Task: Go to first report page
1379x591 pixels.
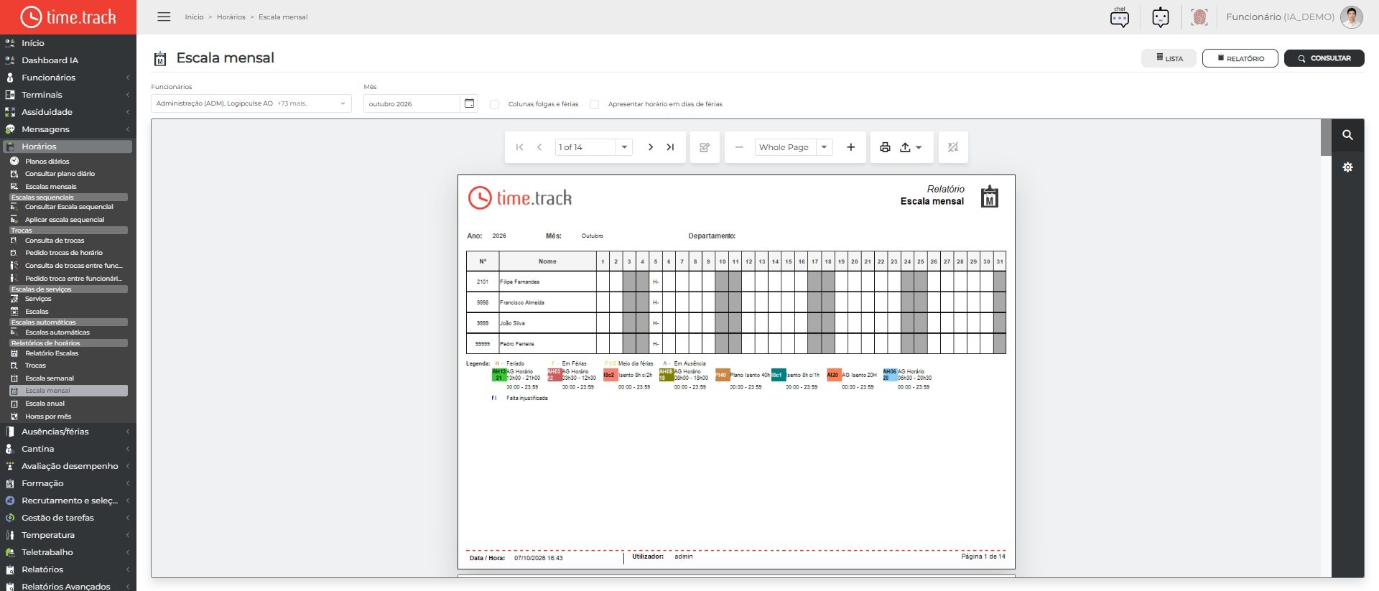Action: [520, 147]
